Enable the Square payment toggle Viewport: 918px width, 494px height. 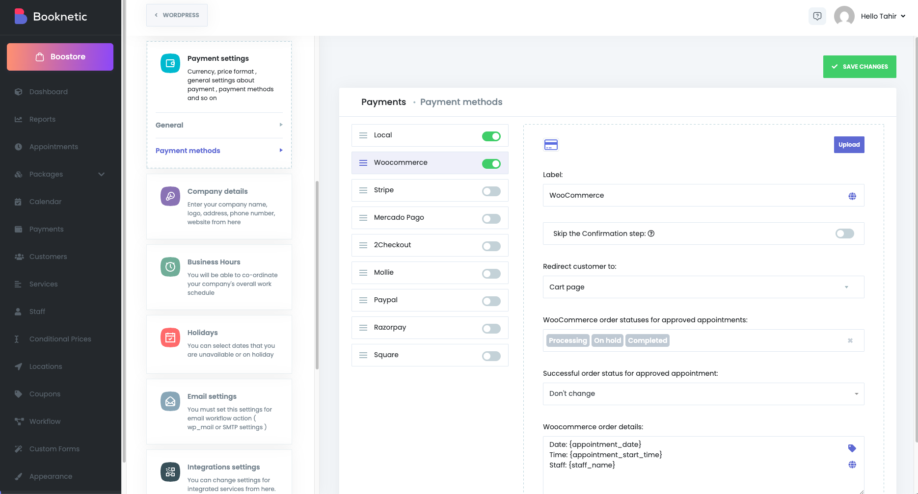click(491, 356)
